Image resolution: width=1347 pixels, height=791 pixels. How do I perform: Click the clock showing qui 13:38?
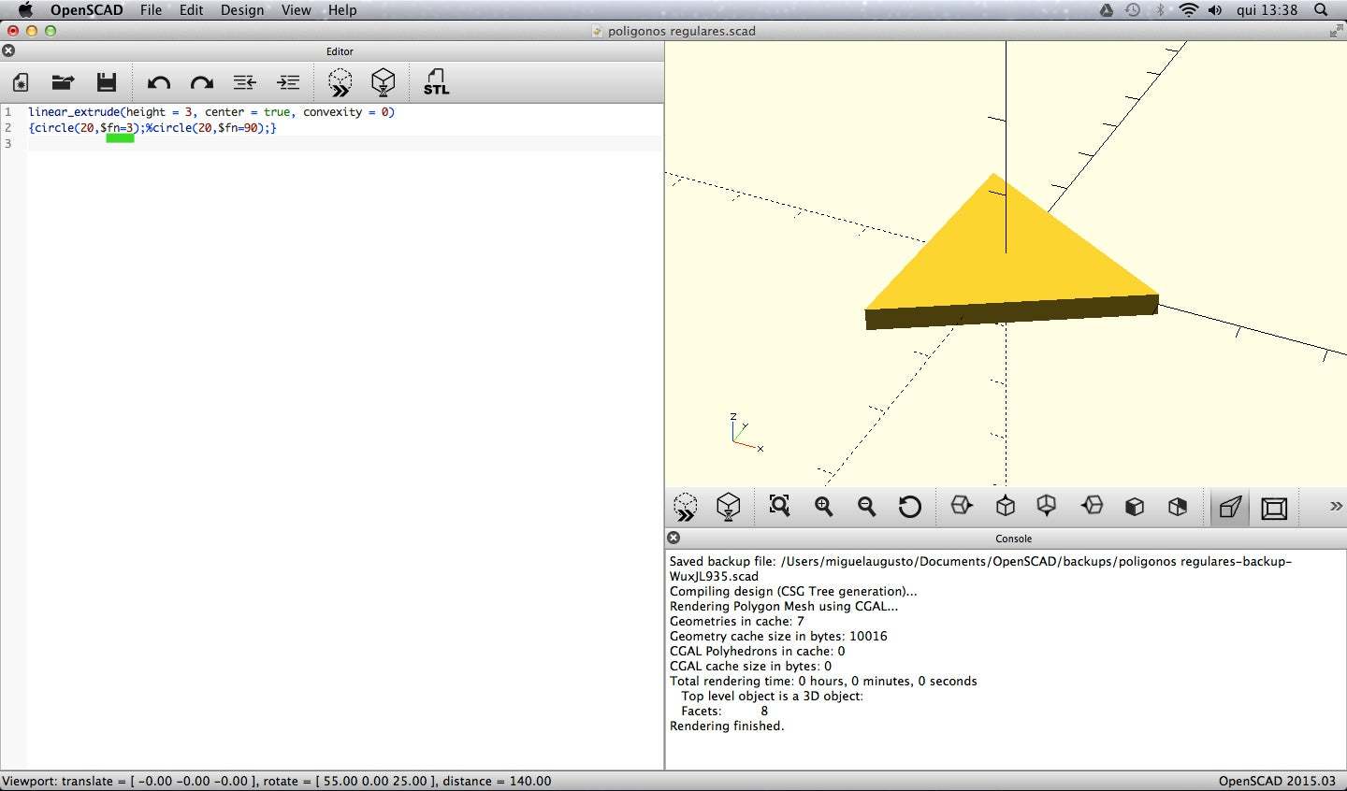coord(1267,10)
